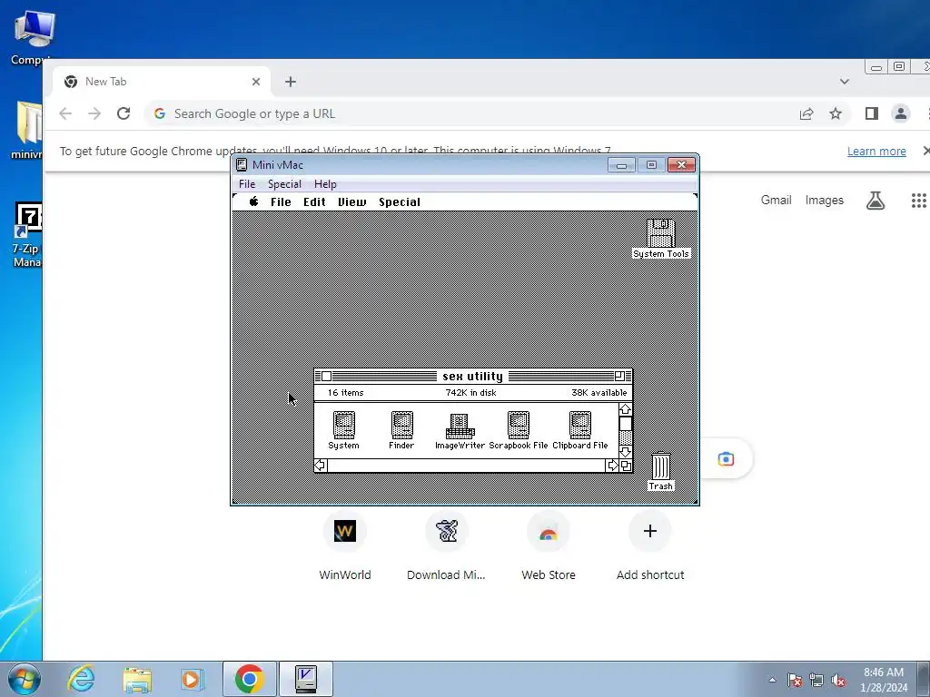The image size is (930, 697).
Task: Select the New Tab tab
Action: pos(162,82)
